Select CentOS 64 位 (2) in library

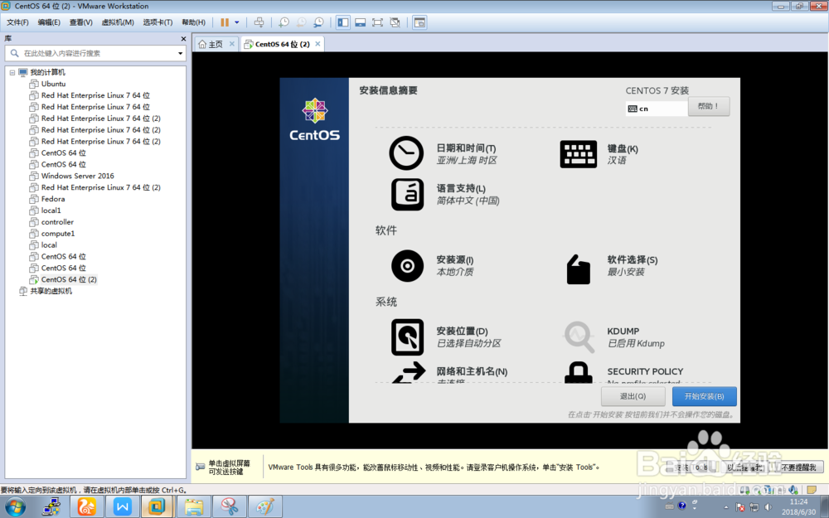[x=69, y=279]
